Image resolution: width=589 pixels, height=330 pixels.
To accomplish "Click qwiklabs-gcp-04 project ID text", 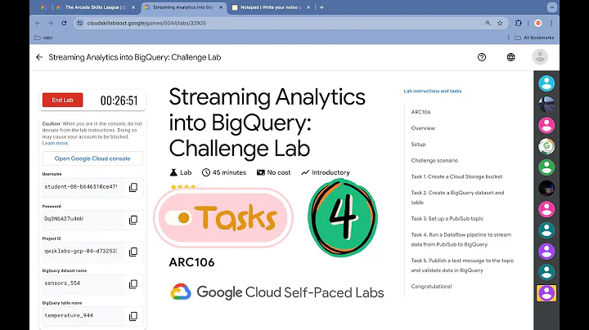I will (81, 251).
